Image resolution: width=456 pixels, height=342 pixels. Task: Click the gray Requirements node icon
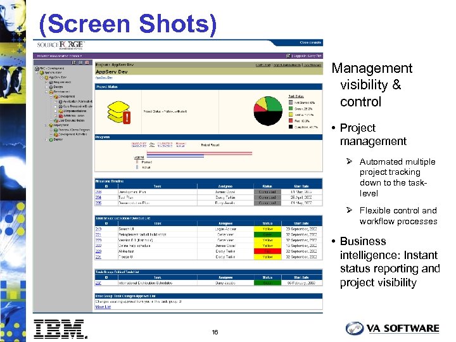[x=51, y=82]
